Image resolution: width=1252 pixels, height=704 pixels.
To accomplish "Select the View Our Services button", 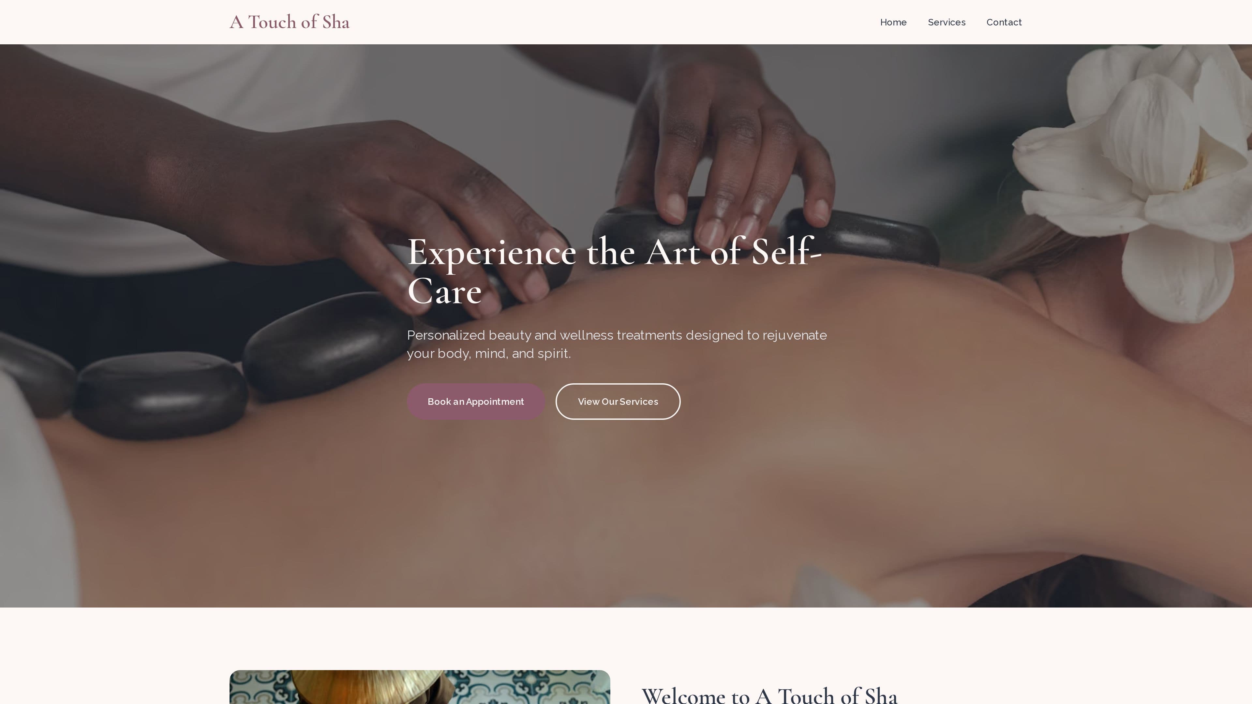I will (618, 401).
